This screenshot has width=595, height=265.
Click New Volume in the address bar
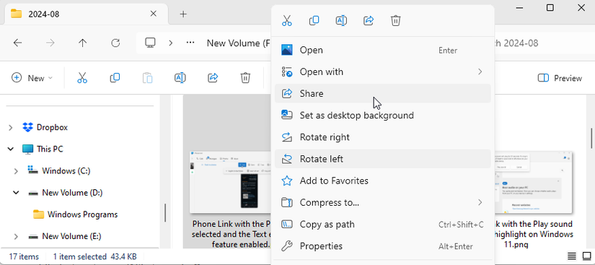pos(239,43)
